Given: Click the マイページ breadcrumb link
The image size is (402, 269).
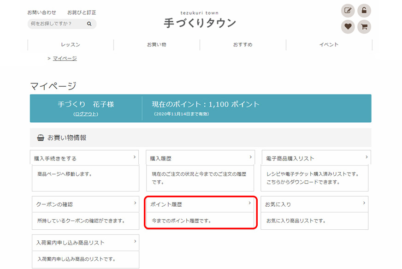Looking at the screenshot, I should click(x=65, y=58).
